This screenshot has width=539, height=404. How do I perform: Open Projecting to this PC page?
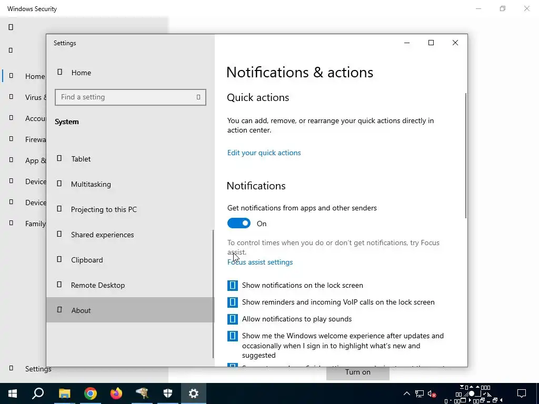[130, 209]
